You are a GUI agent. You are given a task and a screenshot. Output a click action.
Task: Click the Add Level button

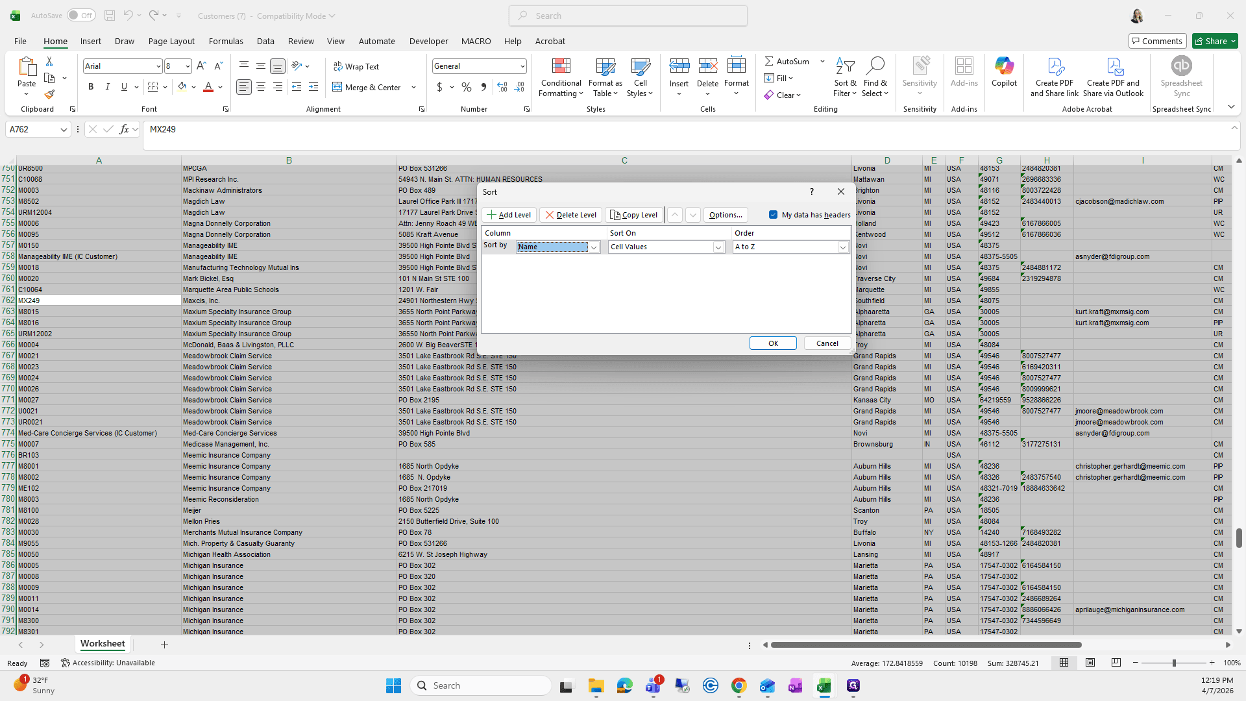509,215
